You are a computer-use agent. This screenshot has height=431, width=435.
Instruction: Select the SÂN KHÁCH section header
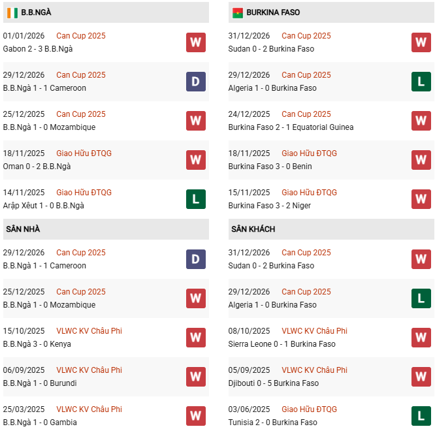[253, 229]
